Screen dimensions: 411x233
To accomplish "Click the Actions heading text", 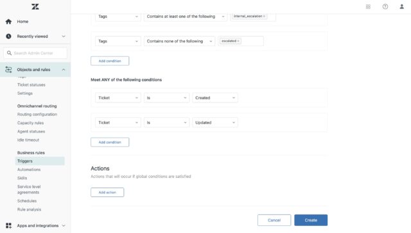I will (100, 168).
